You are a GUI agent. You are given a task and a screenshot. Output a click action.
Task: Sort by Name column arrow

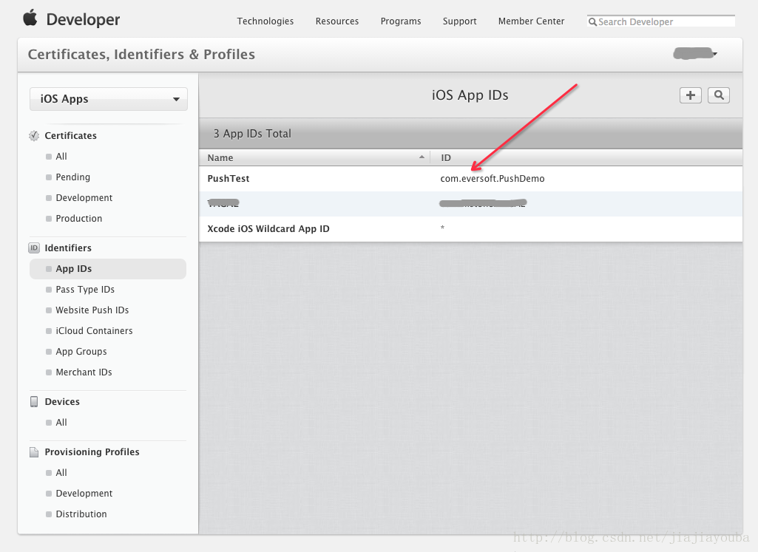coord(422,157)
